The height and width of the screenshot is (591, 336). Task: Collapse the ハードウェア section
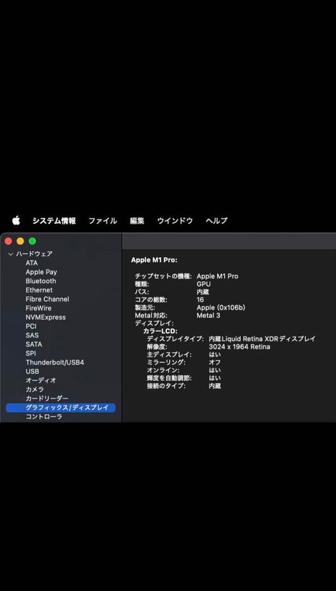click(x=10, y=254)
